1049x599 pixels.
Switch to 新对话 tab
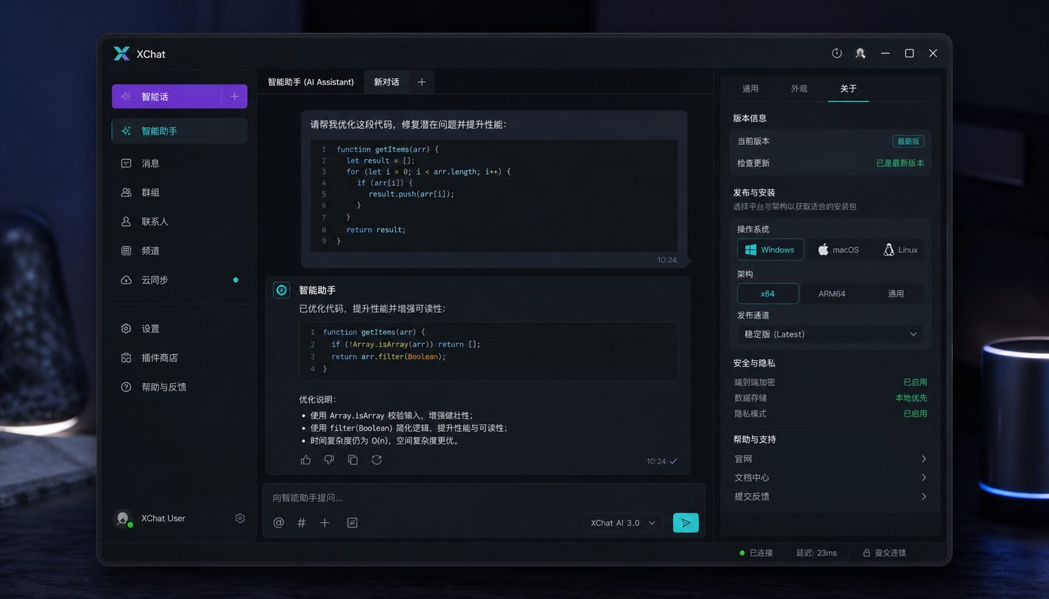point(386,82)
